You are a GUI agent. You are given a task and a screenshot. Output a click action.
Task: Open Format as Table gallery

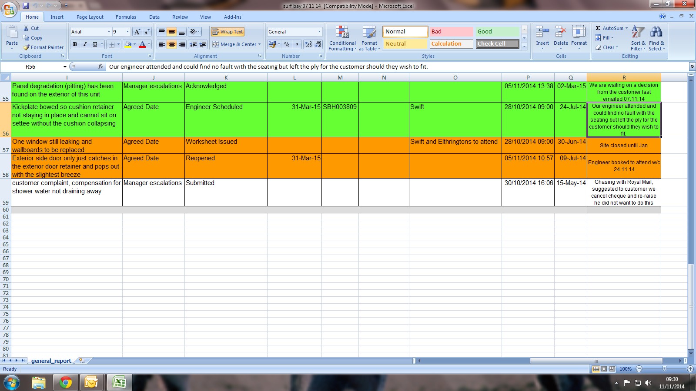click(369, 33)
